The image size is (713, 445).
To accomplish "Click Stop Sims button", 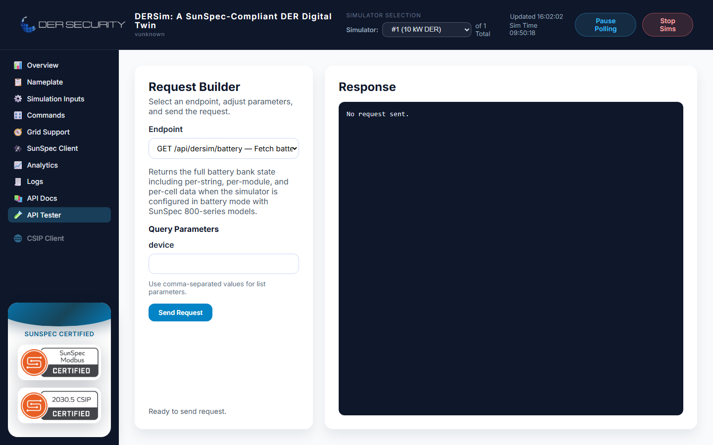I will 667,25.
